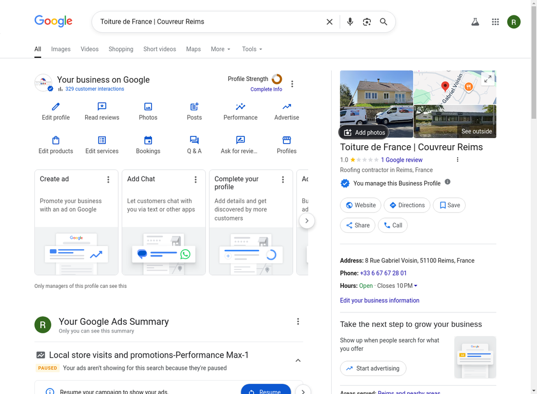
Task: Open the Tools dropdown
Action: [252, 49]
